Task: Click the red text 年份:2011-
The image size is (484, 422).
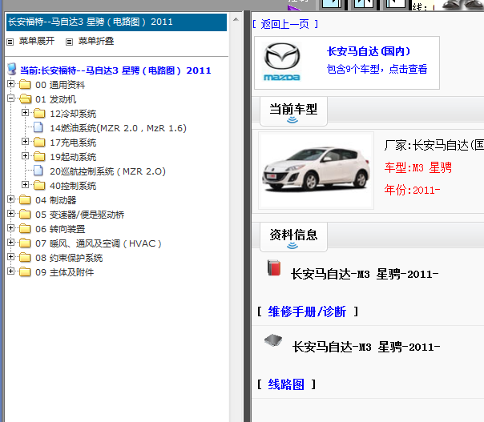Action: 412,190
